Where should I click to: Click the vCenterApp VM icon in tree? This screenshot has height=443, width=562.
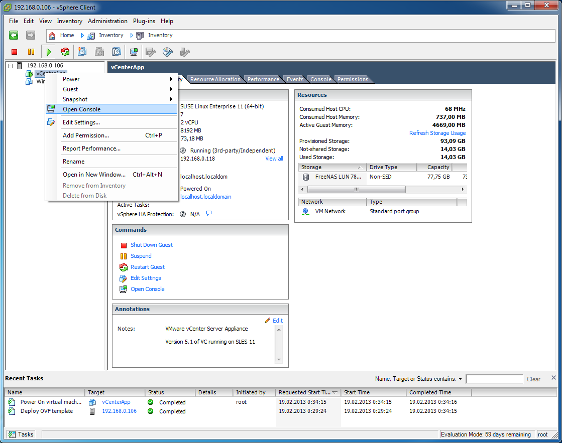click(29, 73)
